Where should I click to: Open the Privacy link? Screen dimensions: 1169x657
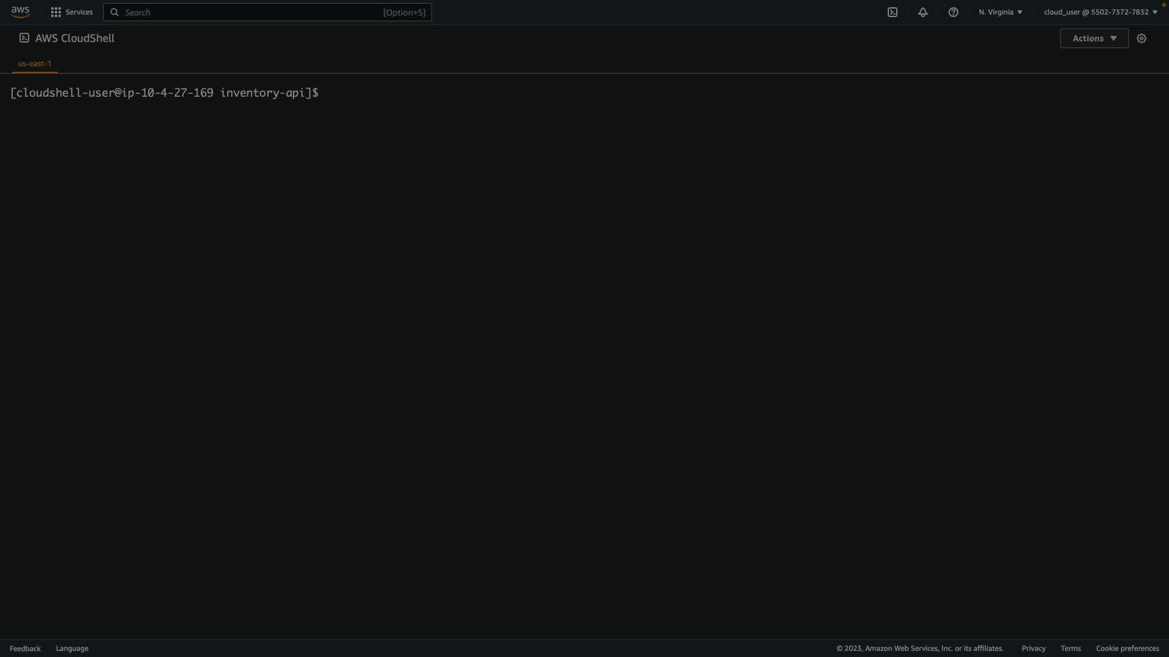tap(1033, 648)
